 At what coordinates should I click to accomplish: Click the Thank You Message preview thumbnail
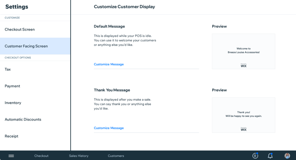(x=243, y=115)
